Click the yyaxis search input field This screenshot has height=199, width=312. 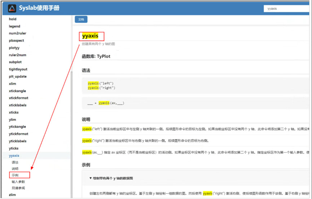tap(286, 9)
